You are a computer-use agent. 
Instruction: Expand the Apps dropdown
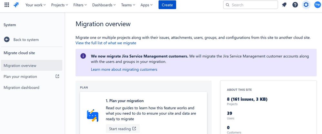tap(146, 5)
